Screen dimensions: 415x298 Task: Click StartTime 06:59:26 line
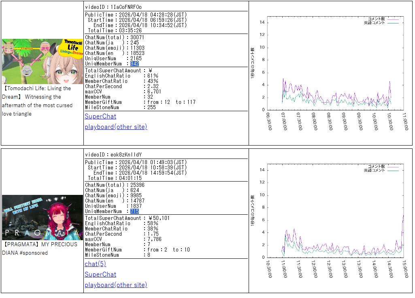(x=137, y=20)
